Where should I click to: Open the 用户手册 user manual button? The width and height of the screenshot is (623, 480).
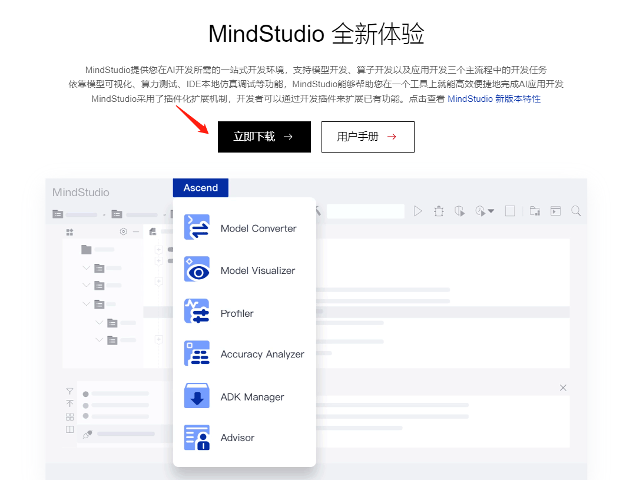point(368,137)
